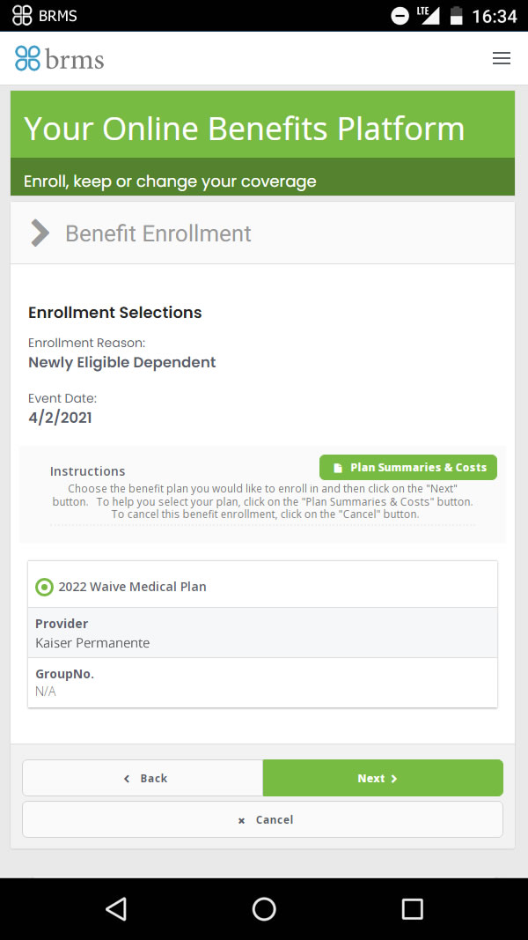This screenshot has width=528, height=940.
Task: Click the 2022 Waive Medical Plan label
Action: [132, 587]
